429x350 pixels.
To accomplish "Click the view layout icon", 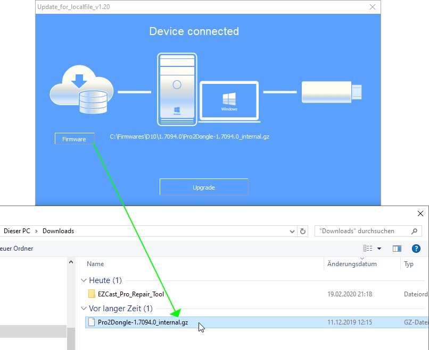I will click(368, 249).
